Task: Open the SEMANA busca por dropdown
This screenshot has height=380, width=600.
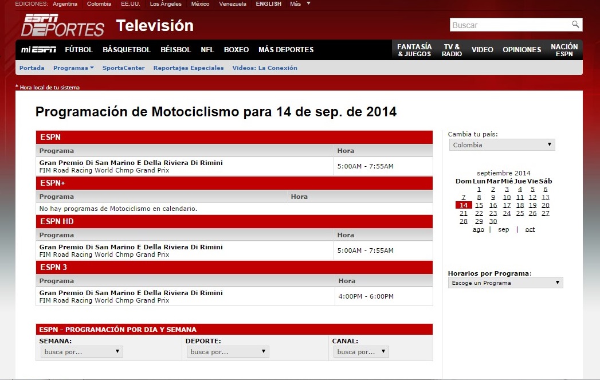Action: [x=81, y=352]
